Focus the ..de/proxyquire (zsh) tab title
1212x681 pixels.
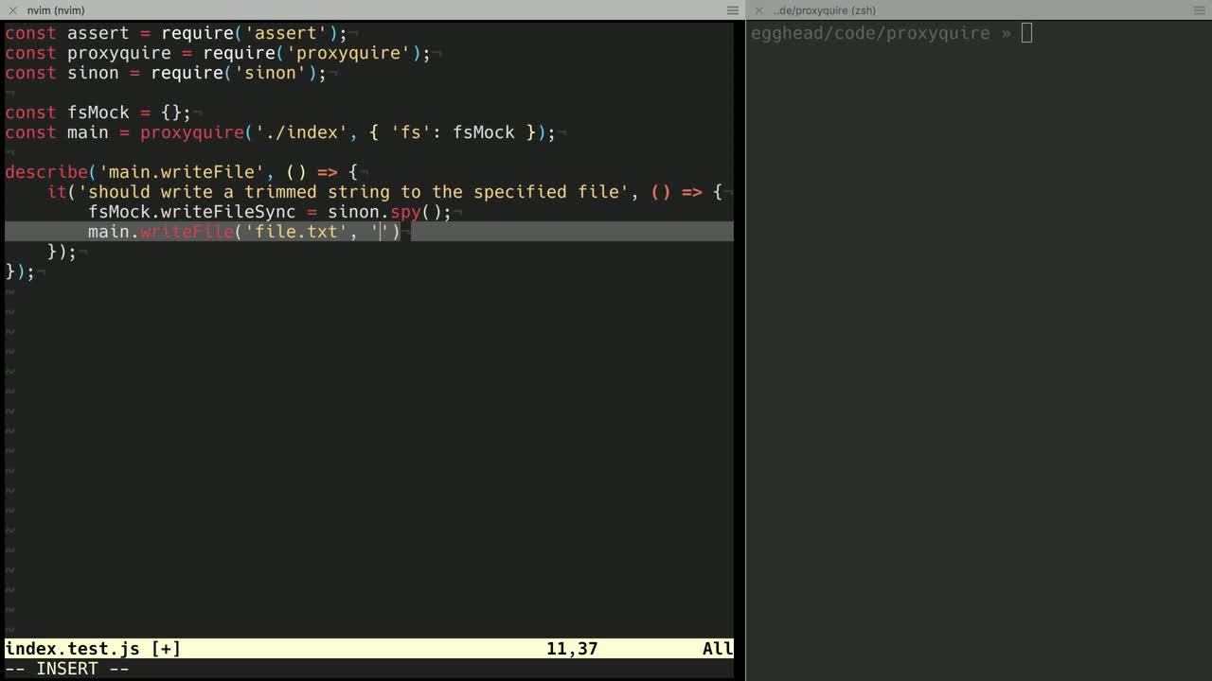(824, 10)
